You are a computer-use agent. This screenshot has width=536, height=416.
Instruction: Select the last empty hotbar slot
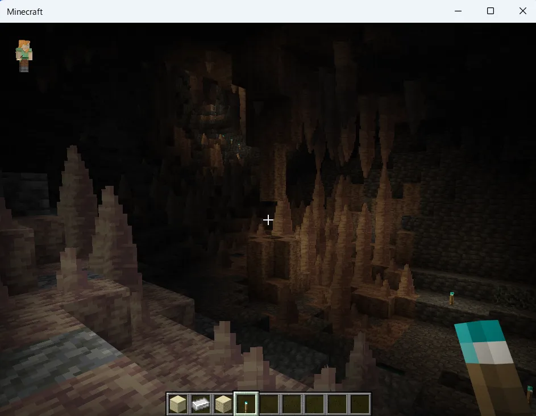click(360, 404)
